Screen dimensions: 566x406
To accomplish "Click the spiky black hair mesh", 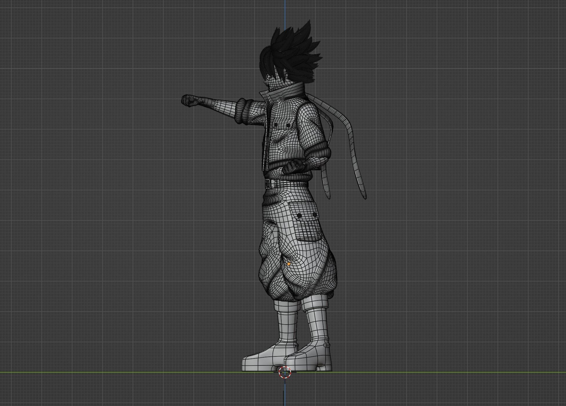I will pos(293,51).
